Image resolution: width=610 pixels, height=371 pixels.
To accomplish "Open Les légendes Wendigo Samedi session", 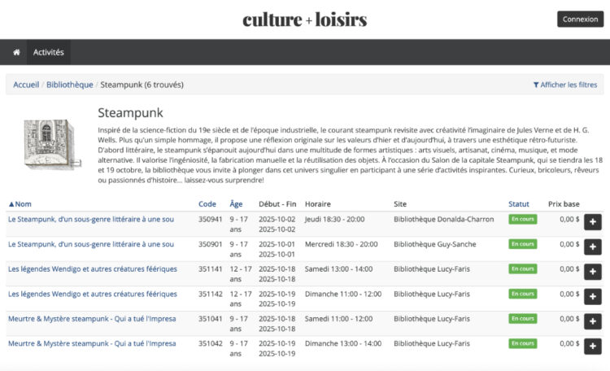I will pyautogui.click(x=92, y=268).
